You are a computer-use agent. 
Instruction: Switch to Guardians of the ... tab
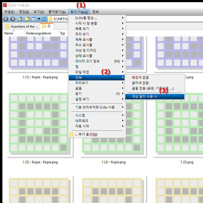click(22, 27)
